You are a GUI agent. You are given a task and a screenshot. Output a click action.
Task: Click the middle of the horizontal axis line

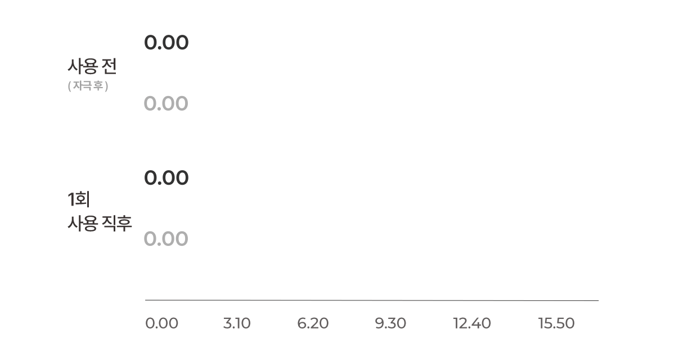coord(372,300)
